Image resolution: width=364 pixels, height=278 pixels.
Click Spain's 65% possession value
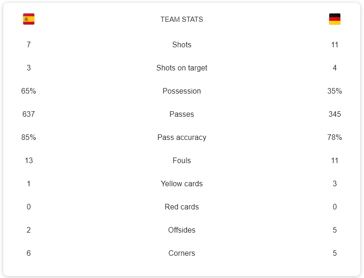[29, 91]
